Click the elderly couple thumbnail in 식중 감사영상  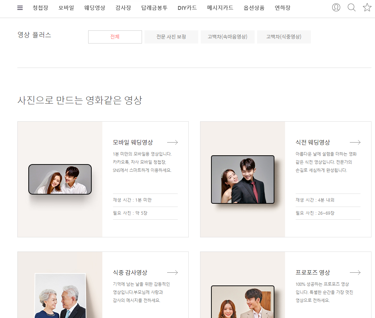60,296
